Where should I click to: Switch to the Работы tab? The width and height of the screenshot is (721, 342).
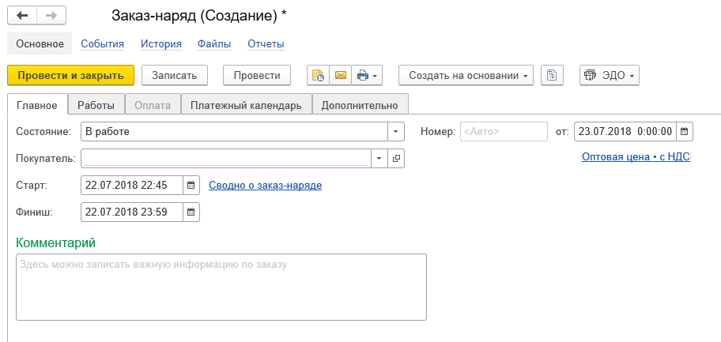96,104
